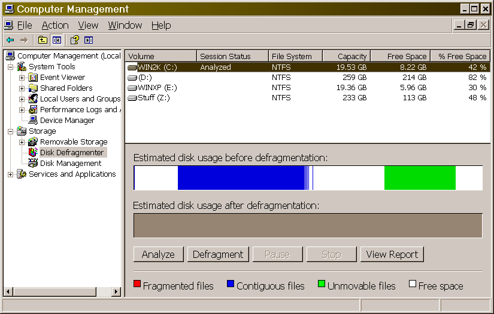Collapse the System Tools node

pos(11,67)
